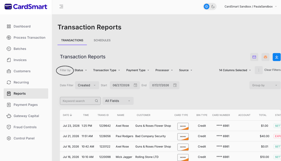
Task: Click transaction ID 1229642
Action: point(105,126)
